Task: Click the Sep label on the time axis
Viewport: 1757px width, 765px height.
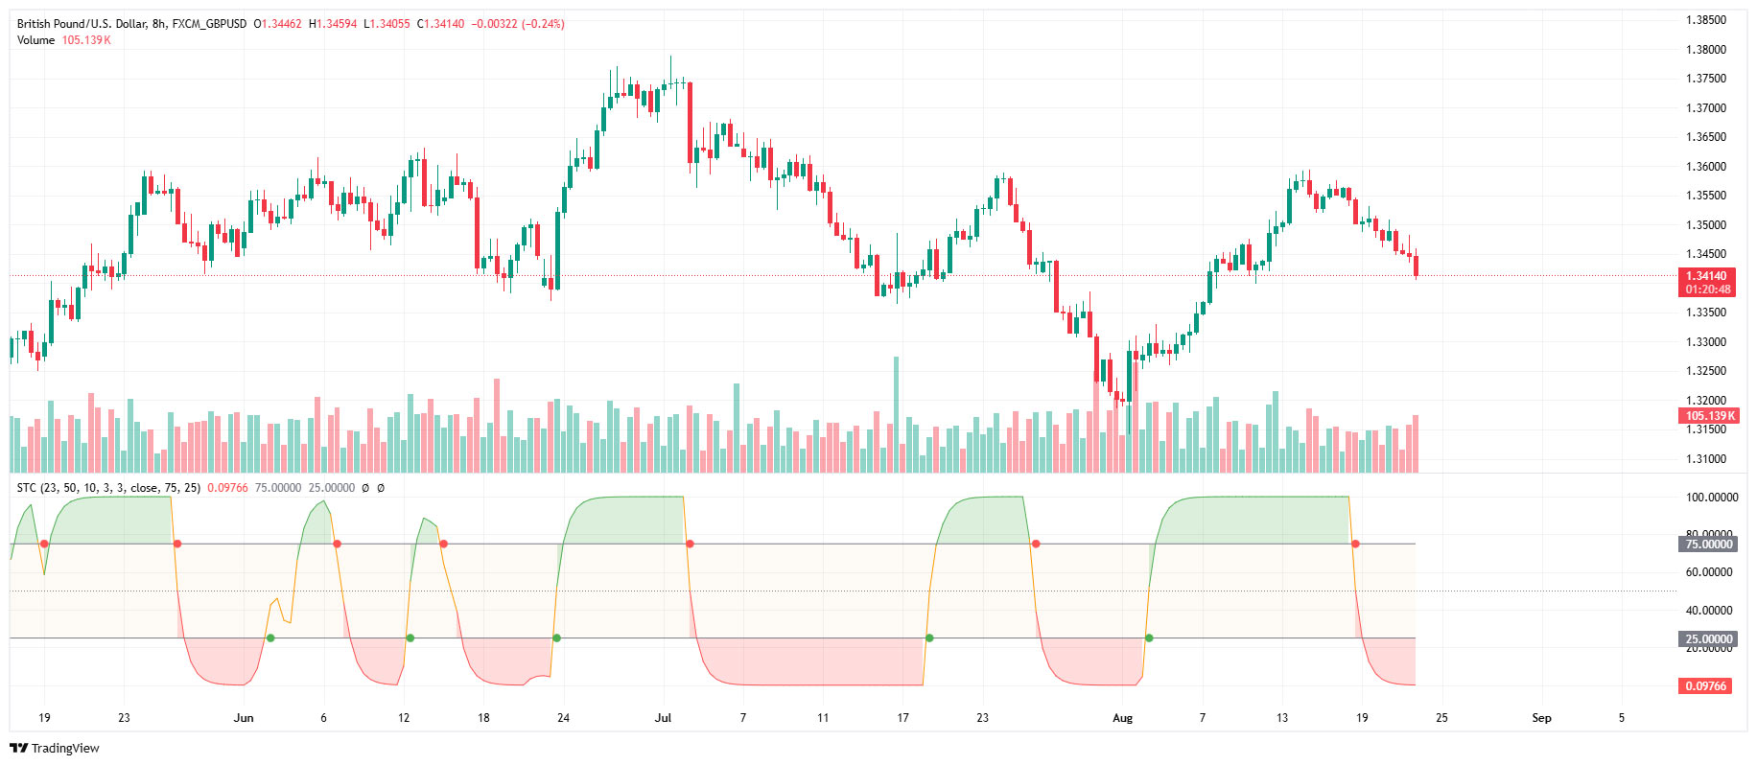Action: pos(1541,718)
